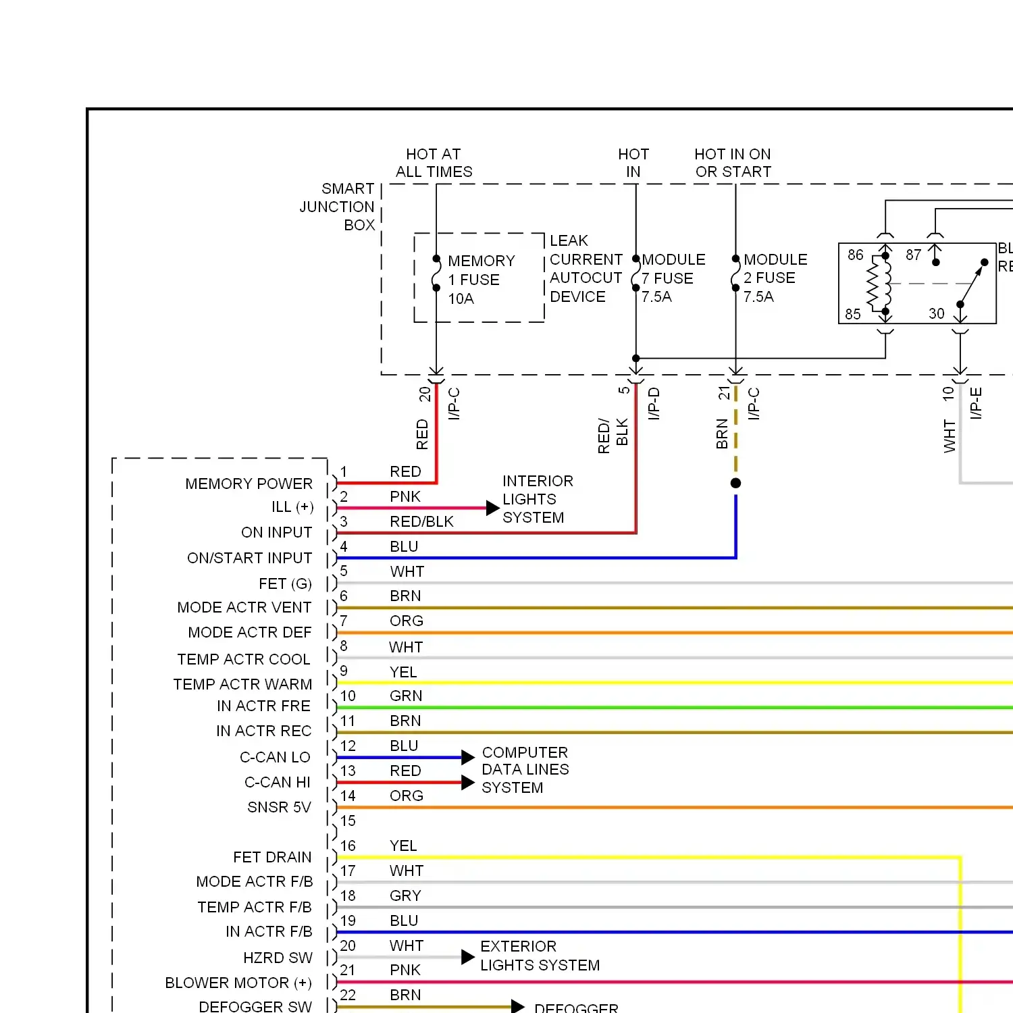Click relay terminal 86 label

pyautogui.click(x=855, y=255)
